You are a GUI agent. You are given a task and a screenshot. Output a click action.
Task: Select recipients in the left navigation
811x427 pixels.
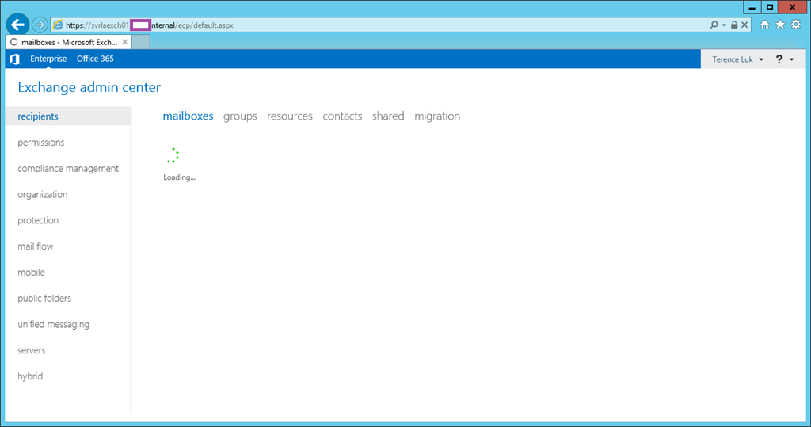68,116
